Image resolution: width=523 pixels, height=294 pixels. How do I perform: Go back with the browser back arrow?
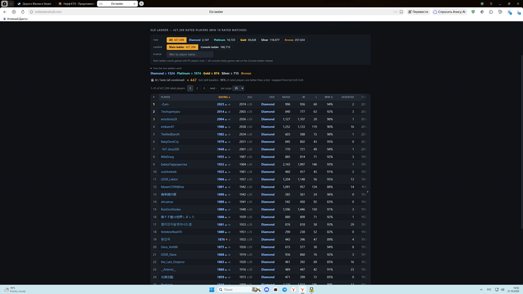tap(5, 12)
